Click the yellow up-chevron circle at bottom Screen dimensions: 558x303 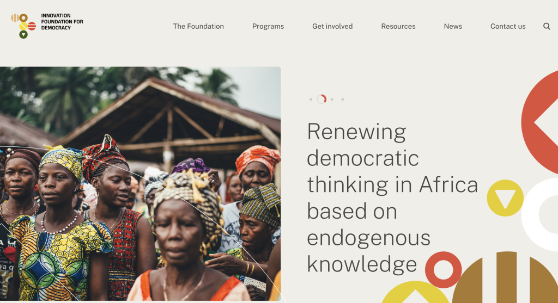pyautogui.click(x=415, y=294)
